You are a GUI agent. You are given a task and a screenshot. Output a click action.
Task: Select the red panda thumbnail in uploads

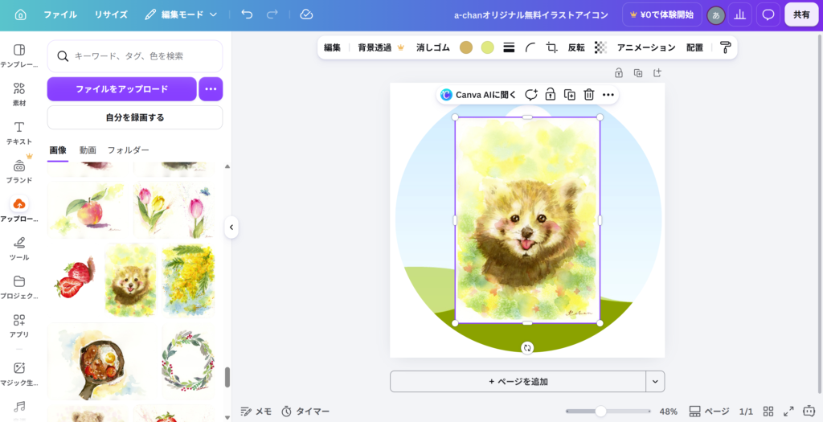(131, 280)
